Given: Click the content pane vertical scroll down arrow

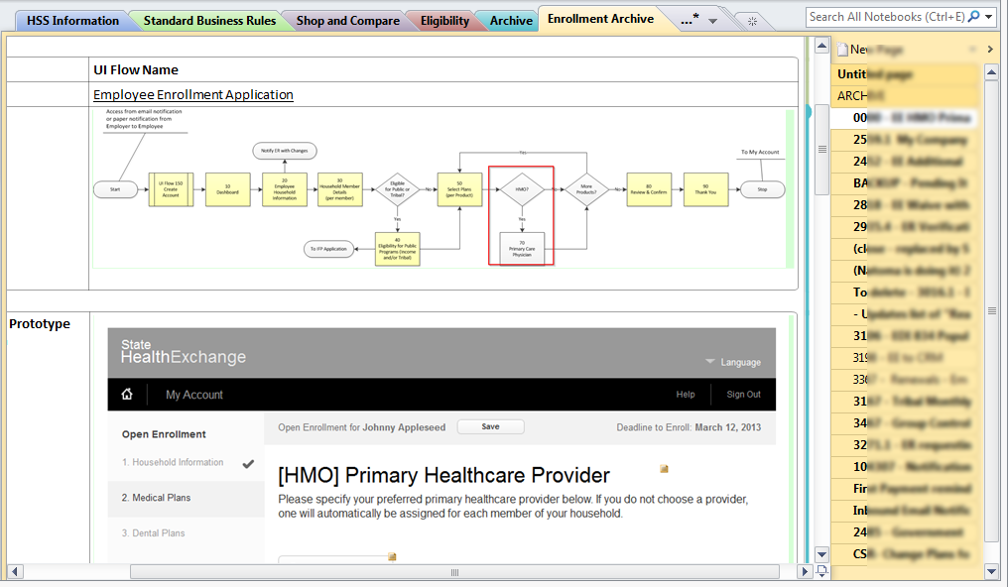Looking at the screenshot, I should 821,553.
